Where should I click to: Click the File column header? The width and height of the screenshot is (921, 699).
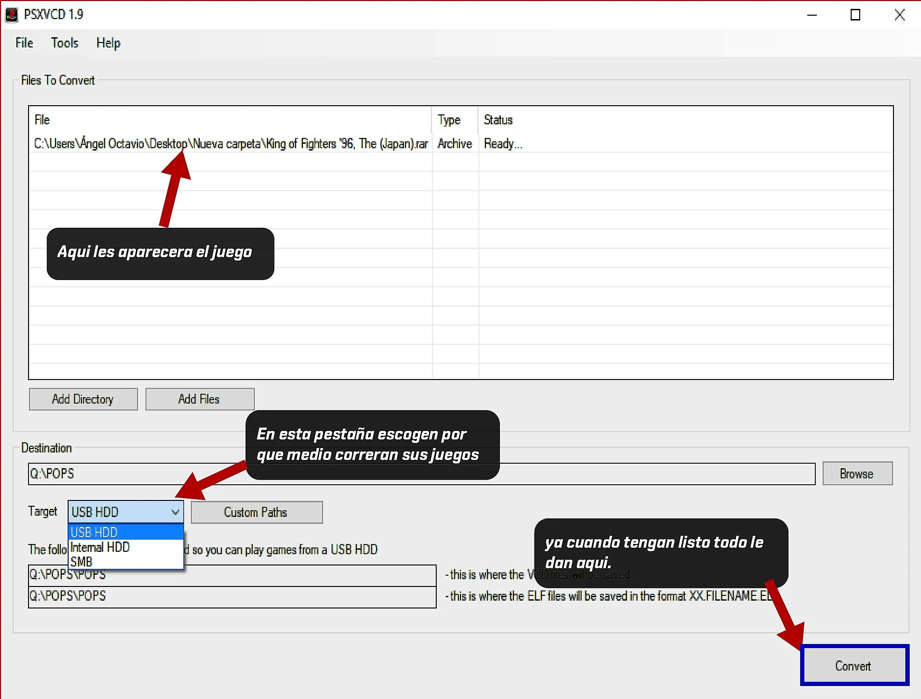tap(230, 120)
